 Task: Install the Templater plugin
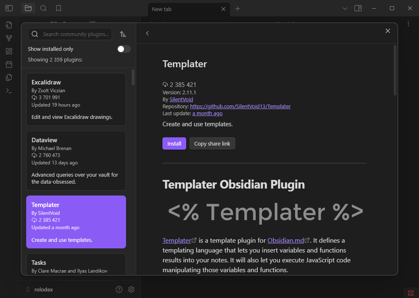(174, 143)
